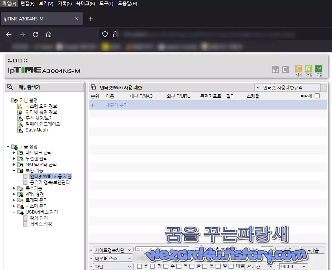Click the 보안 기능 padlock icon

click(21, 170)
